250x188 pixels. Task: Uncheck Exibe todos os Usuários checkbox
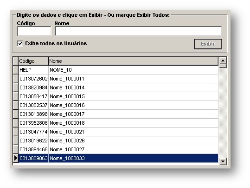point(20,43)
